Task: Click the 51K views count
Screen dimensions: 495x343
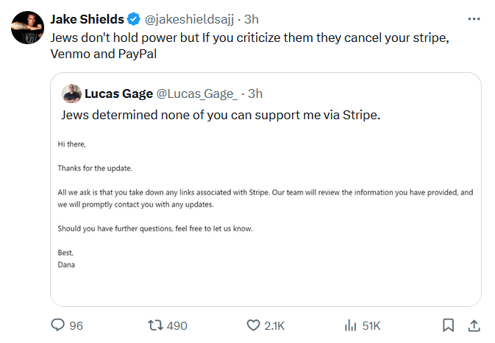Action: (371, 325)
